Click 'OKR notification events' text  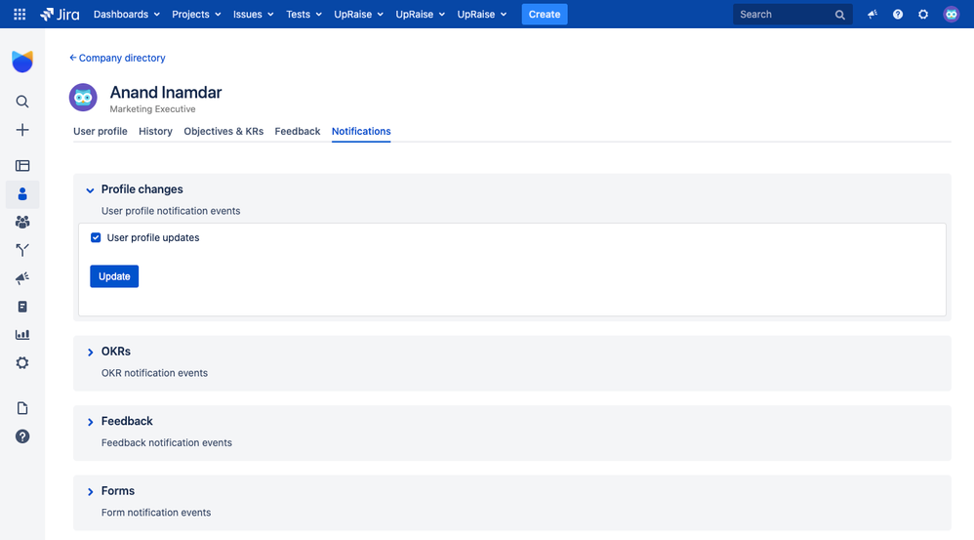coord(154,373)
